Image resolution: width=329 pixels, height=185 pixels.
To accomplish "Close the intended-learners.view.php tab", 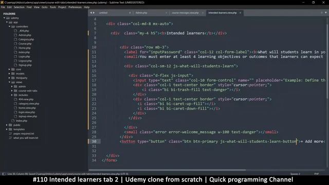I will tap(240, 13).
